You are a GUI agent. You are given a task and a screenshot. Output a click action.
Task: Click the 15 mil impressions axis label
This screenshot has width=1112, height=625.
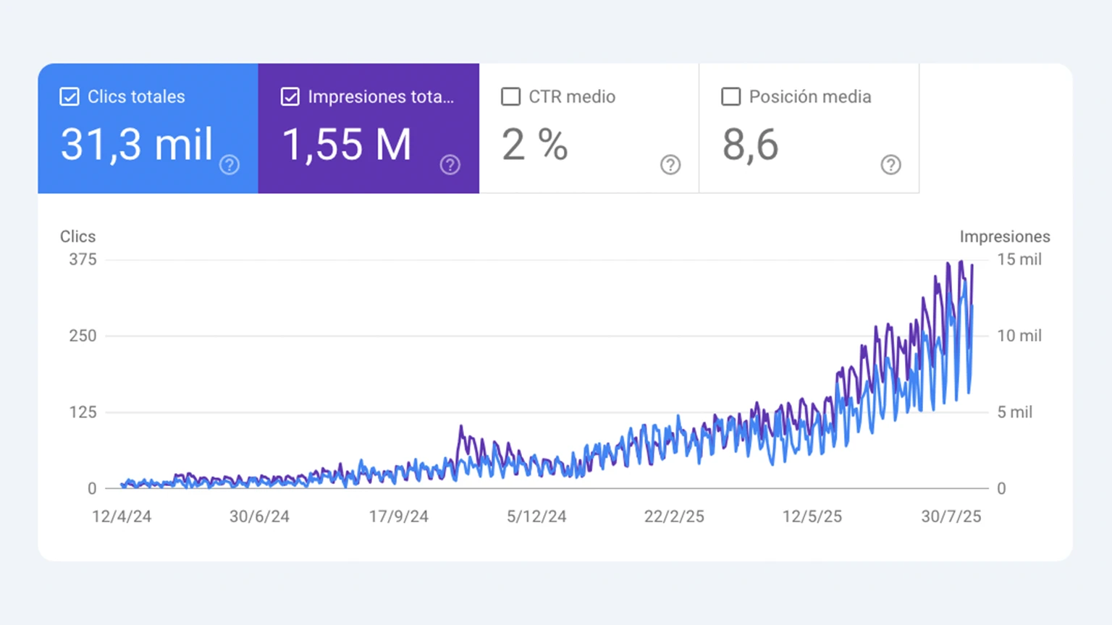pos(1019,260)
